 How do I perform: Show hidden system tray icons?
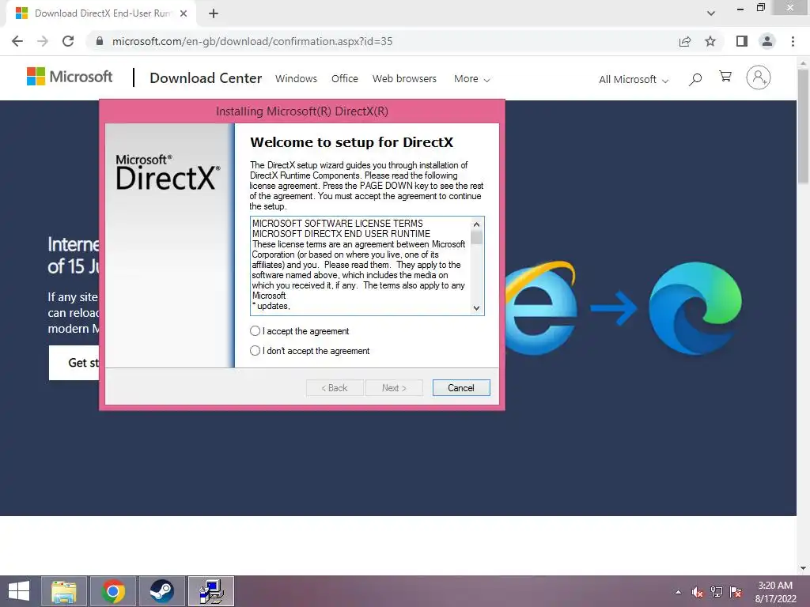click(x=678, y=592)
